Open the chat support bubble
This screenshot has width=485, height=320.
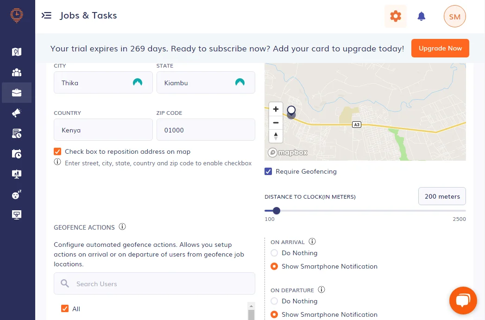463,300
